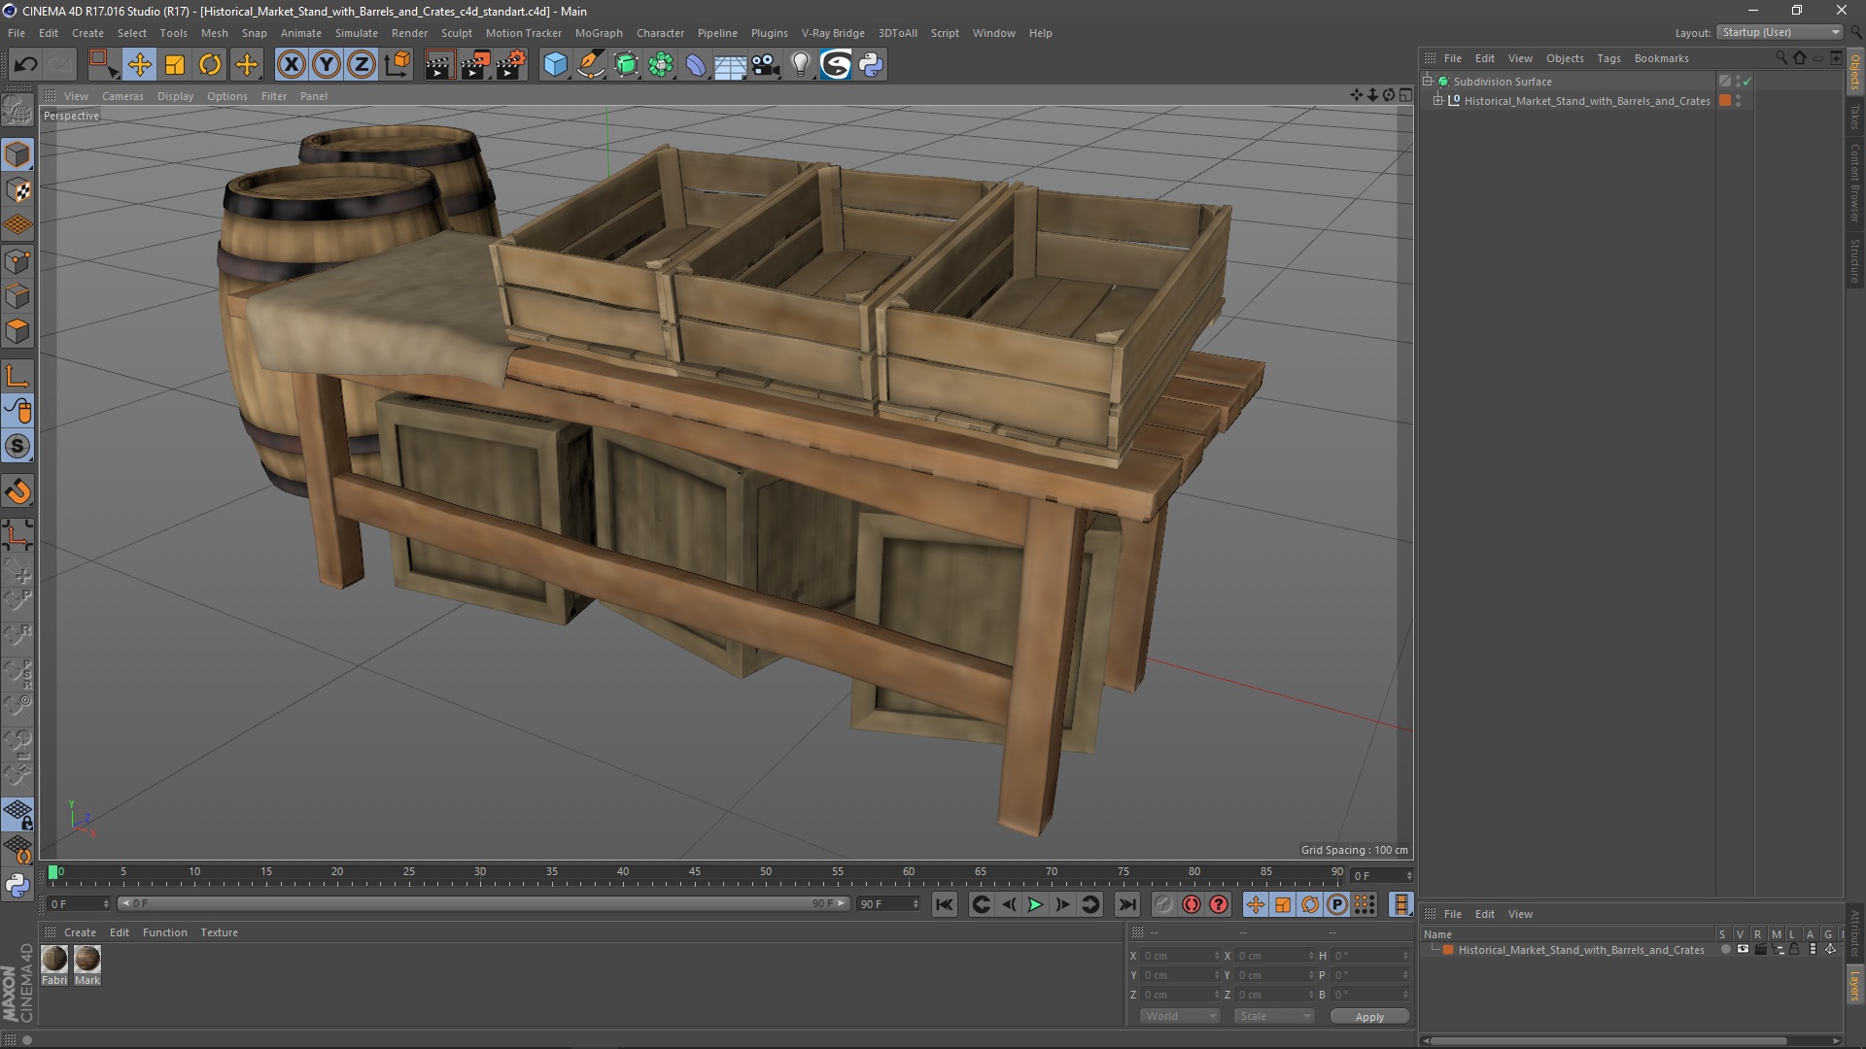Add a Light object
The height and width of the screenshot is (1049, 1866).
tap(800, 65)
